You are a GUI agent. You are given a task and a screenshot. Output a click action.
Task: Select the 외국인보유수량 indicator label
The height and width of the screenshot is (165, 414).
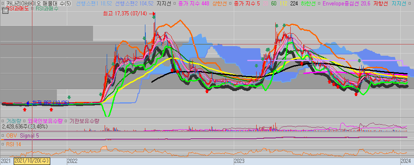click(45, 121)
